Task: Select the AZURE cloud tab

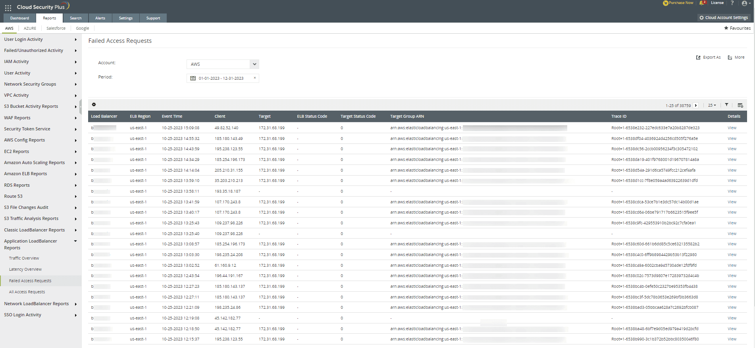Action: click(30, 29)
